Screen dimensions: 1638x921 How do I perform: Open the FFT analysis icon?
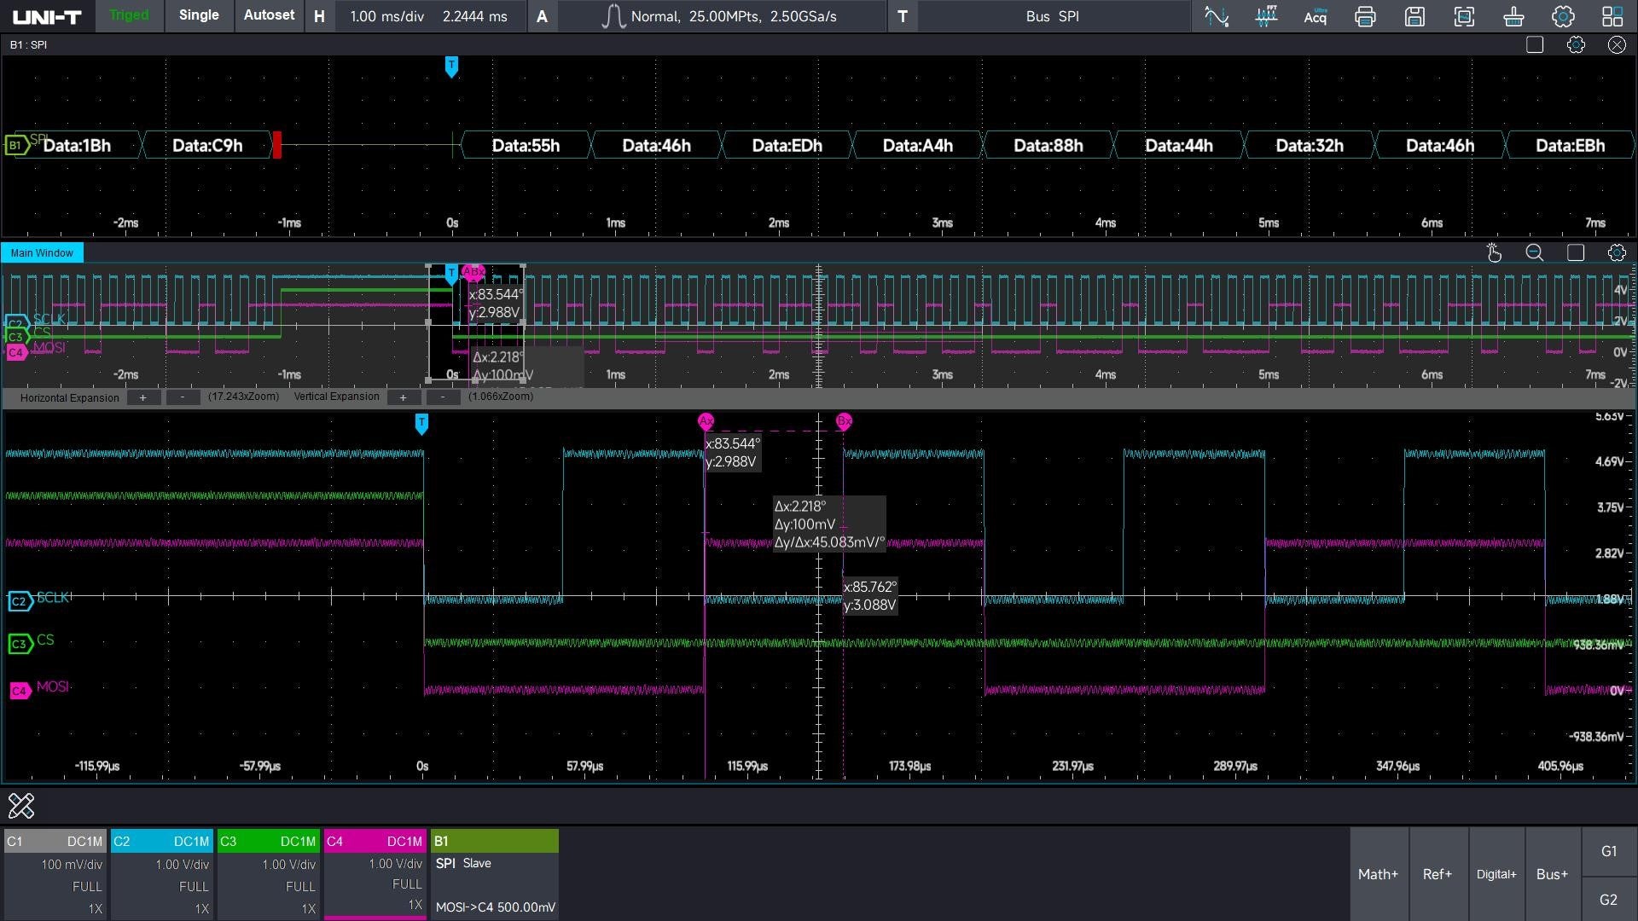pyautogui.click(x=1266, y=16)
